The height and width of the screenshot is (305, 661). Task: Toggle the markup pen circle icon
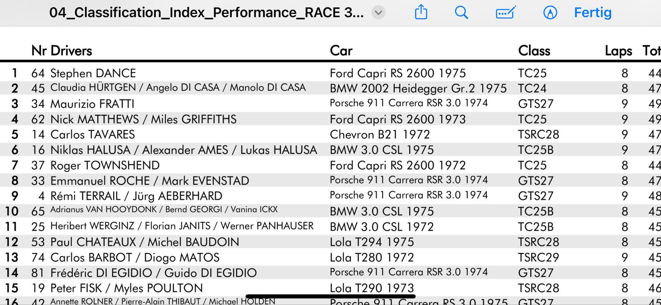(x=550, y=13)
